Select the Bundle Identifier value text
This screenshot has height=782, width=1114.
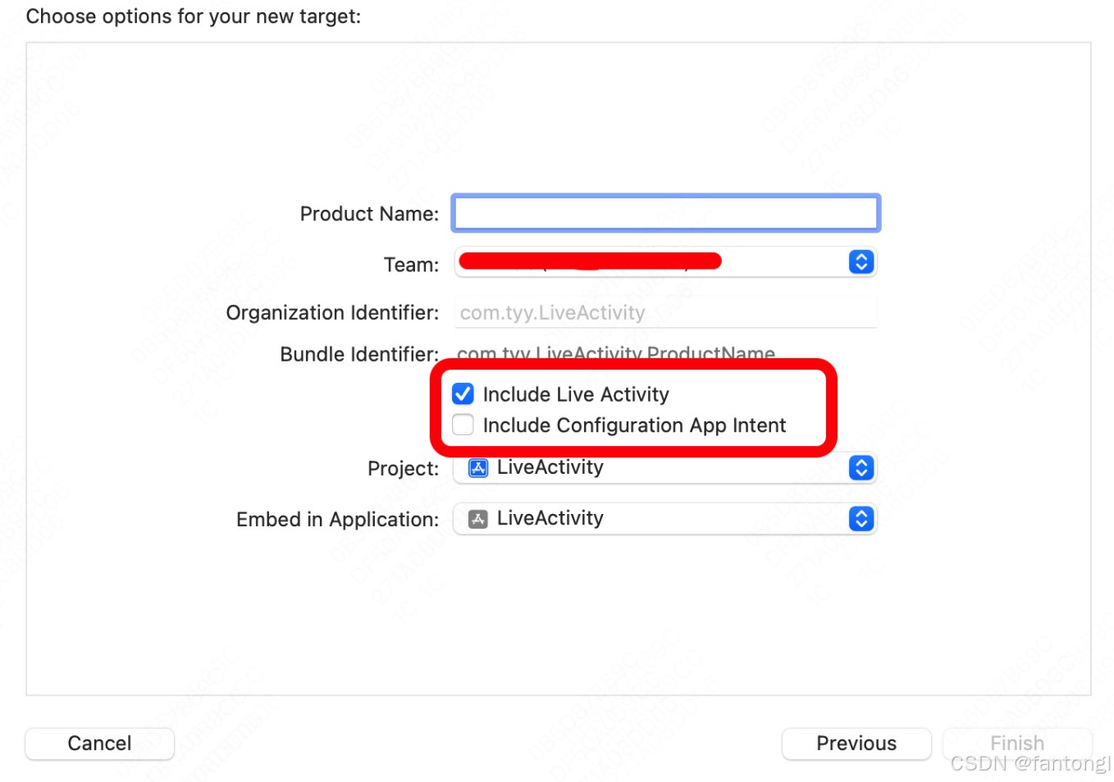click(x=616, y=354)
